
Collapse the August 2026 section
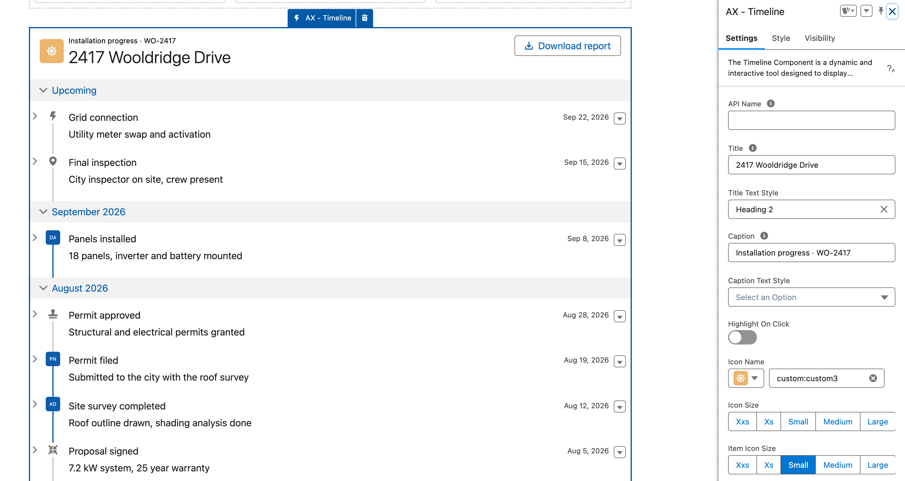[43, 288]
